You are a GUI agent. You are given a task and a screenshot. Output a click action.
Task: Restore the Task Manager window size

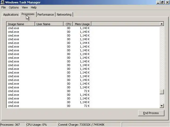[162, 2]
